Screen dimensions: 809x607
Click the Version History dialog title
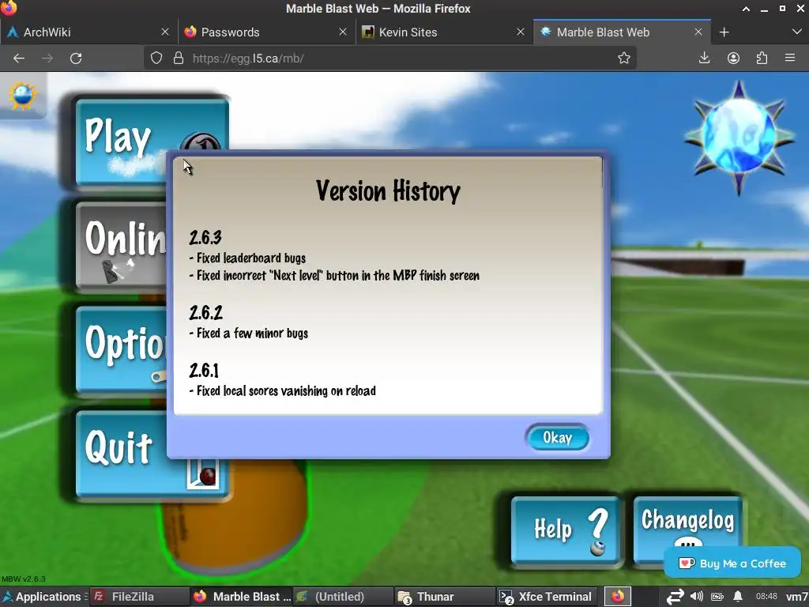click(x=388, y=191)
